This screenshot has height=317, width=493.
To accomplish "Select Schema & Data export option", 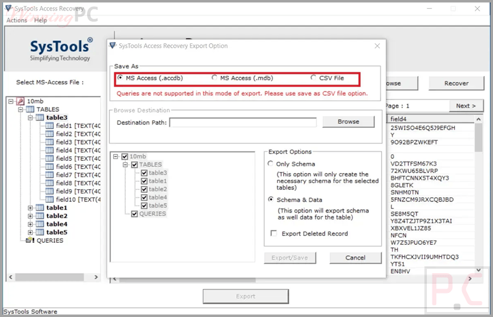I will (271, 200).
